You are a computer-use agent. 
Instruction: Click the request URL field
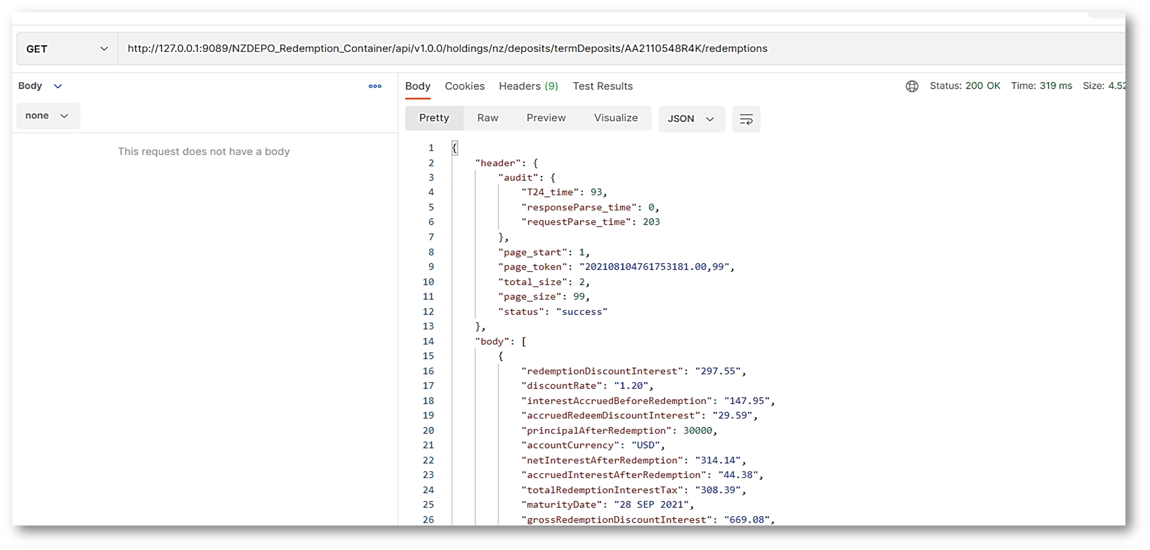click(x=447, y=49)
